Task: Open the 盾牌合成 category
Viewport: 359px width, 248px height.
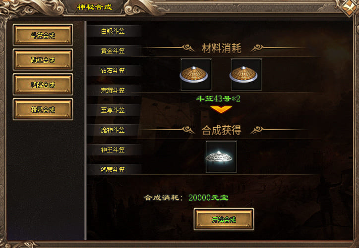Action: tap(43, 85)
